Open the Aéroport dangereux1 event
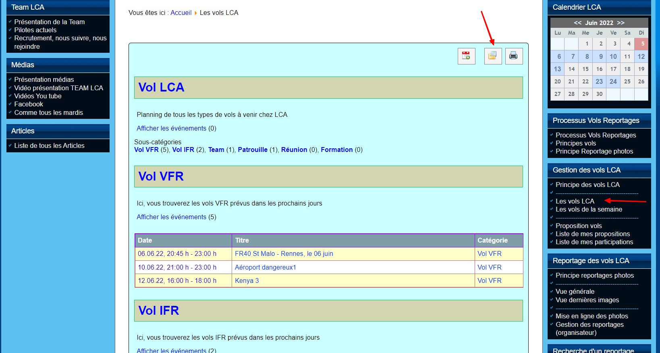The height and width of the screenshot is (353, 660). coord(265,268)
